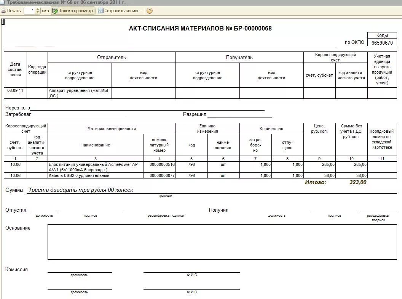Click the Получил label
402x299 pixels.
point(219,210)
